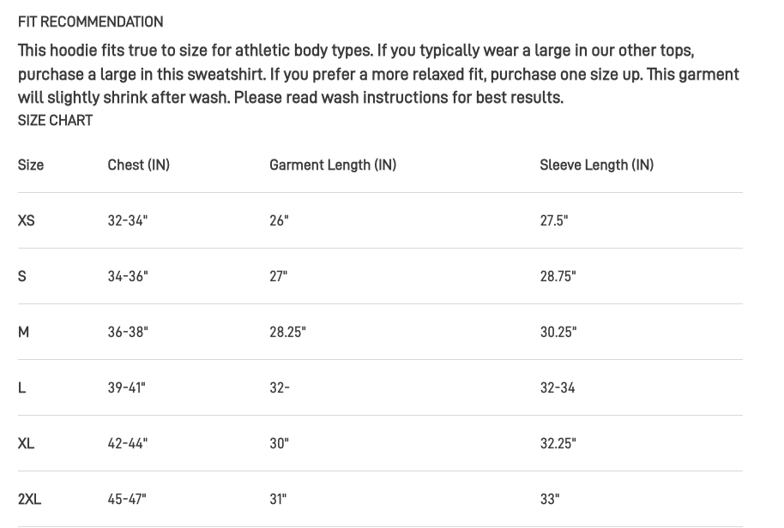Viewport: 784px width, 528px height.
Task: Select the M size row label
Action: click(24, 332)
